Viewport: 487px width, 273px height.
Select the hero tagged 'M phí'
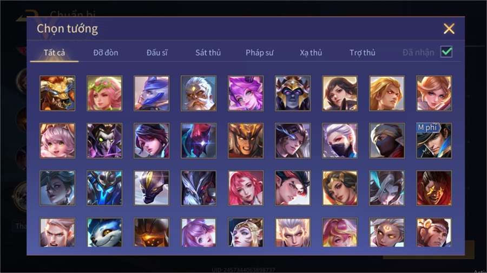pos(434,141)
